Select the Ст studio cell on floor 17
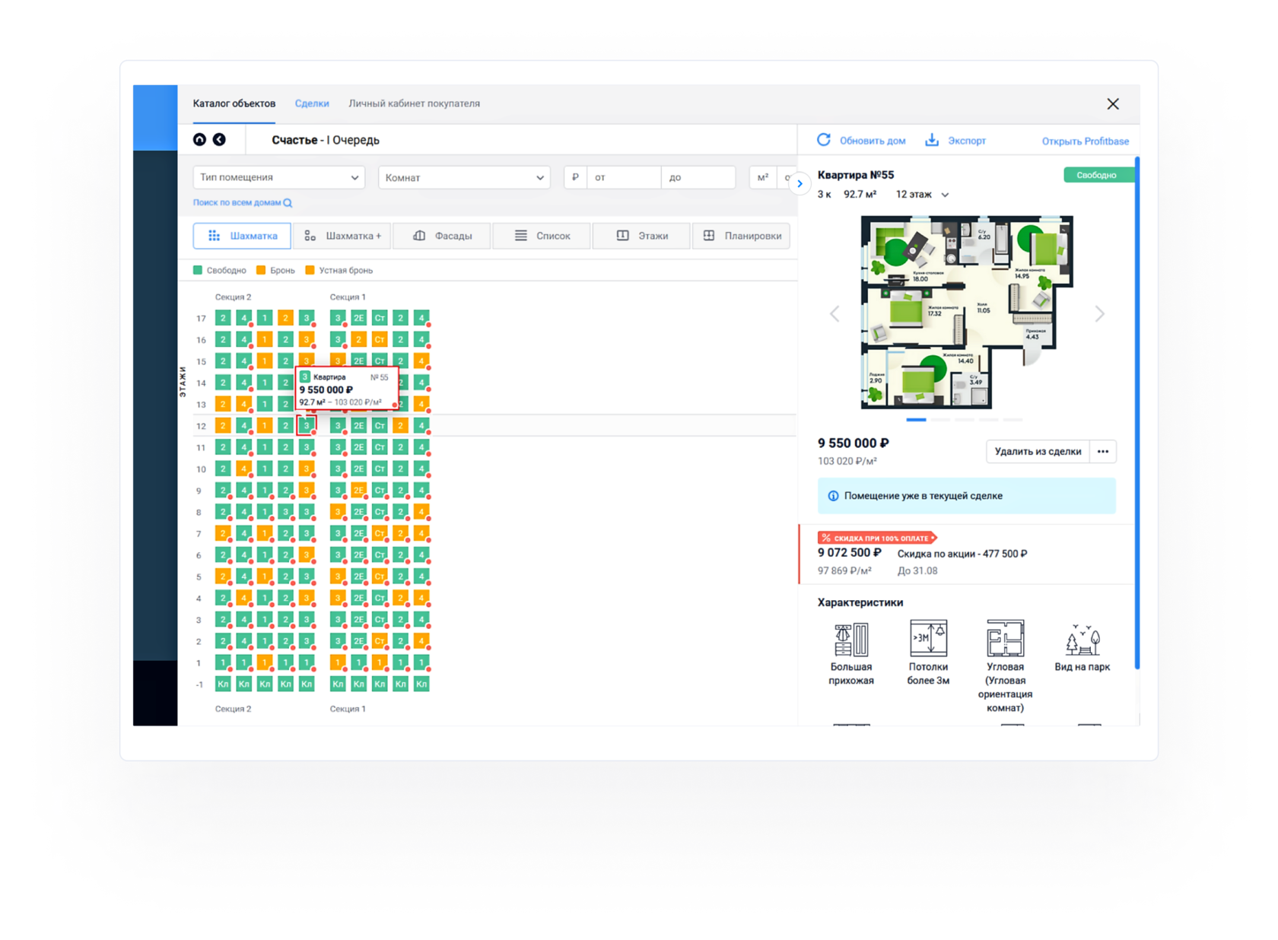 click(x=380, y=318)
